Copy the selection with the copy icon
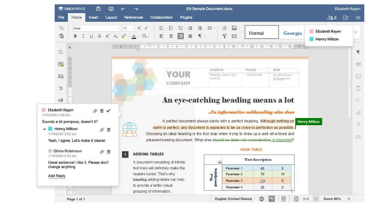The height and width of the screenshot is (220, 385). pos(62,28)
